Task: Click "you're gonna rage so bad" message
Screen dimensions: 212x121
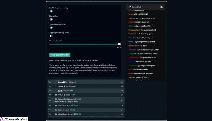Action: coord(145,42)
